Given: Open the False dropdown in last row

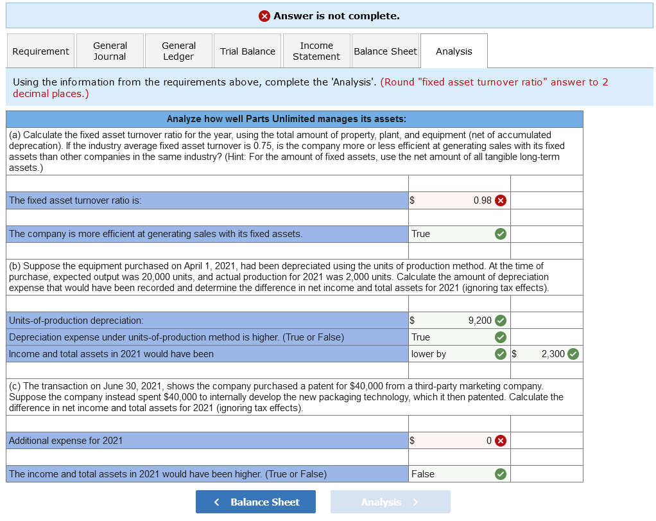Looking at the screenshot, I should pyautogui.click(x=460, y=474).
